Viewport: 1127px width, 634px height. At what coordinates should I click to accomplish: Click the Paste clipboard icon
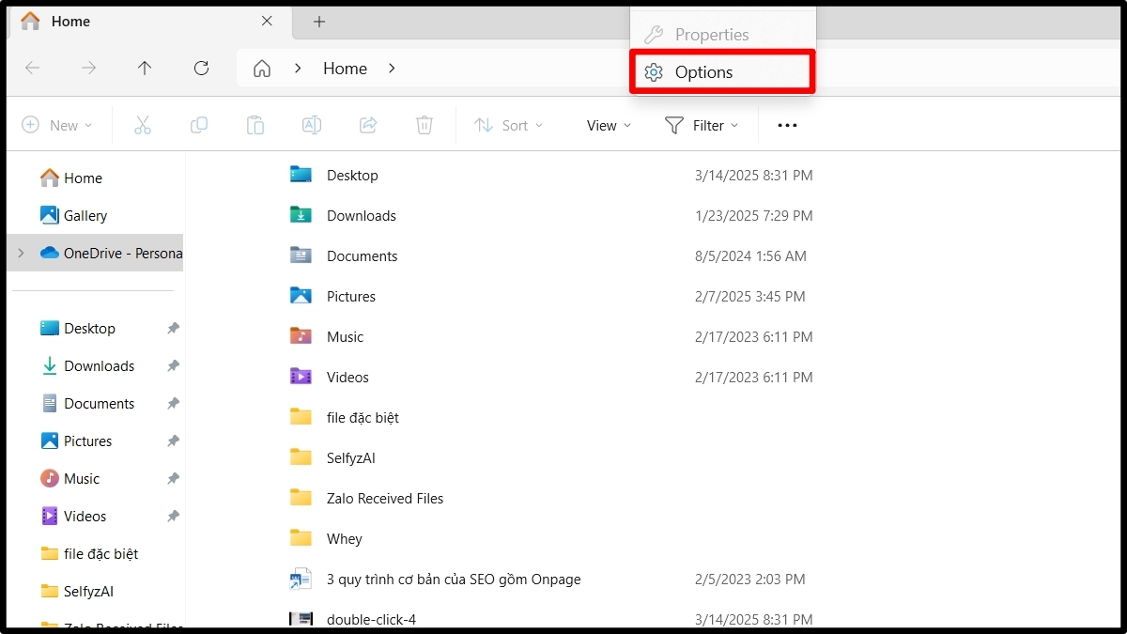click(255, 125)
